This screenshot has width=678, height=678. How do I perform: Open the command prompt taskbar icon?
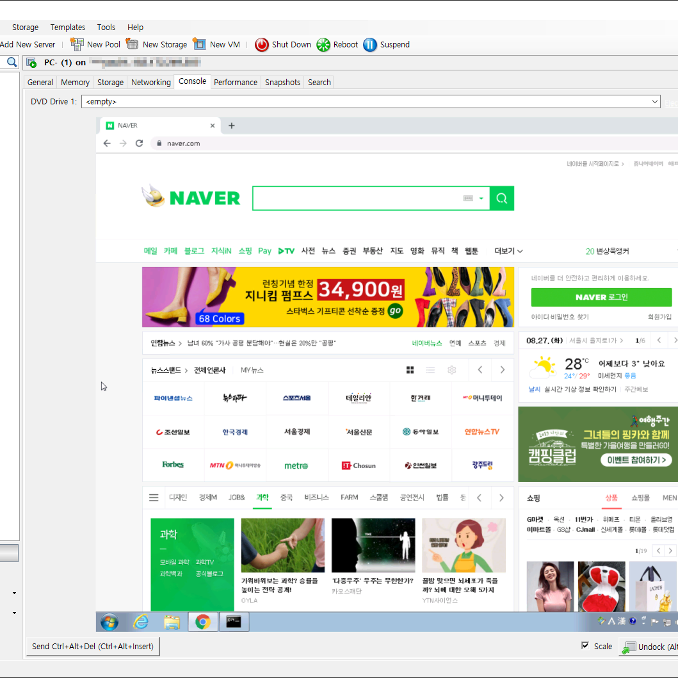(234, 622)
